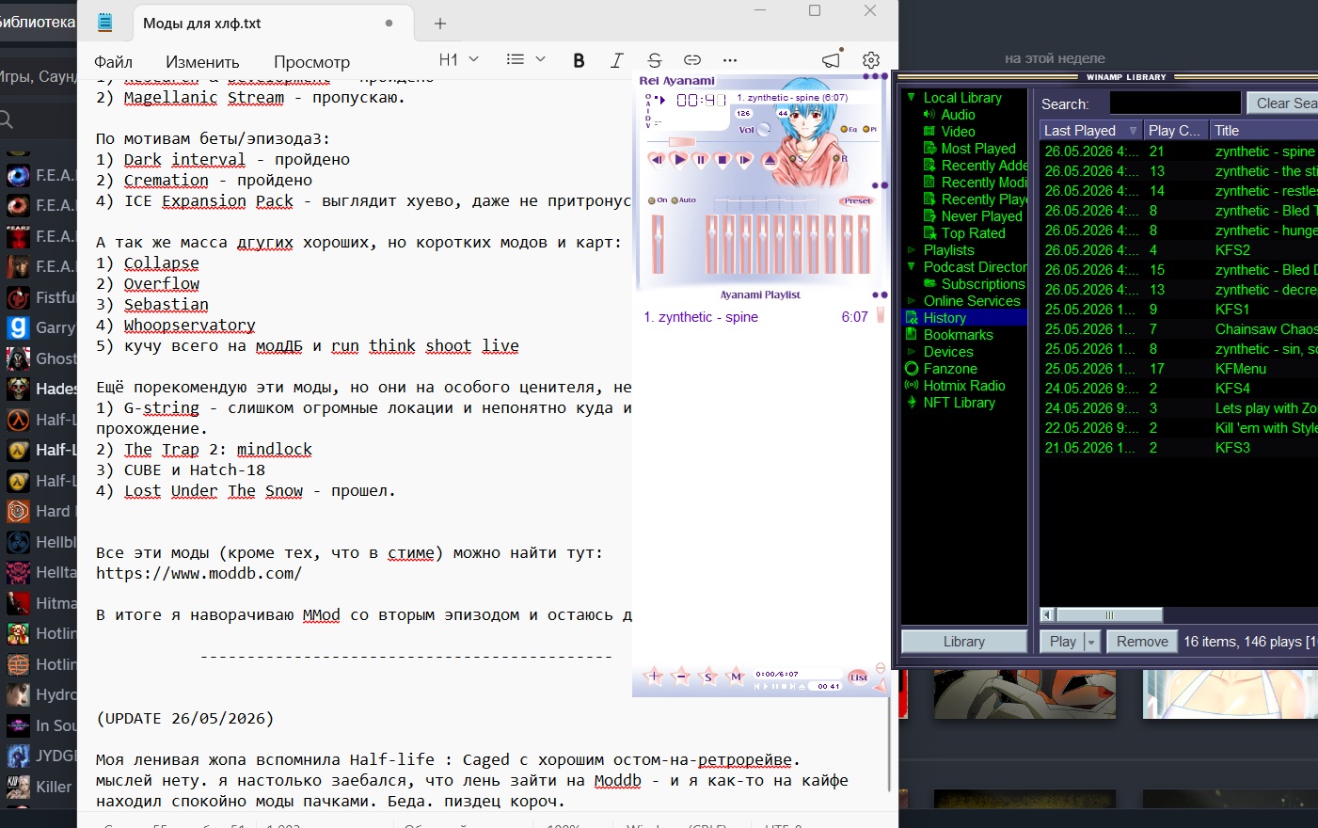
Task: Click the Winamp Vol volume knob
Action: click(x=764, y=130)
